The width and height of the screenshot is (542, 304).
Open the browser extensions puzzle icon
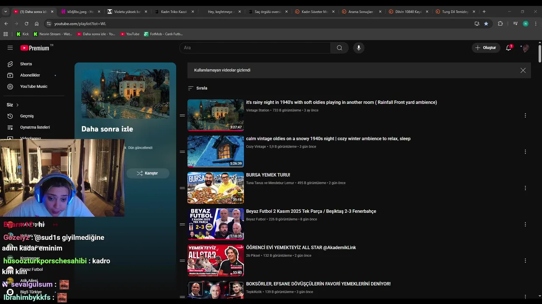[x=500, y=24]
